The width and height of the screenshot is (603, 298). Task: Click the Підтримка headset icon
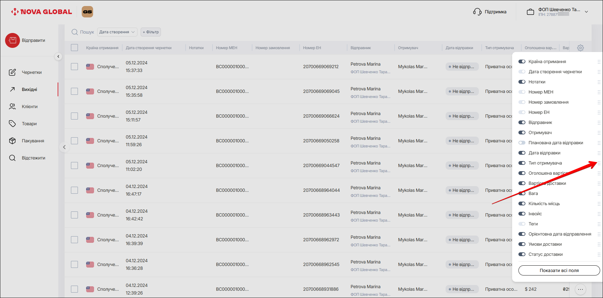(x=477, y=12)
